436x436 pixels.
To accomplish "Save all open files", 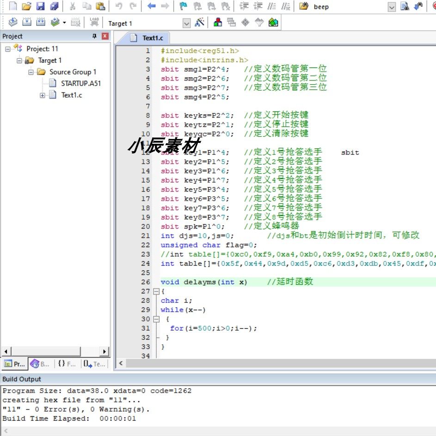I will coord(55,6).
